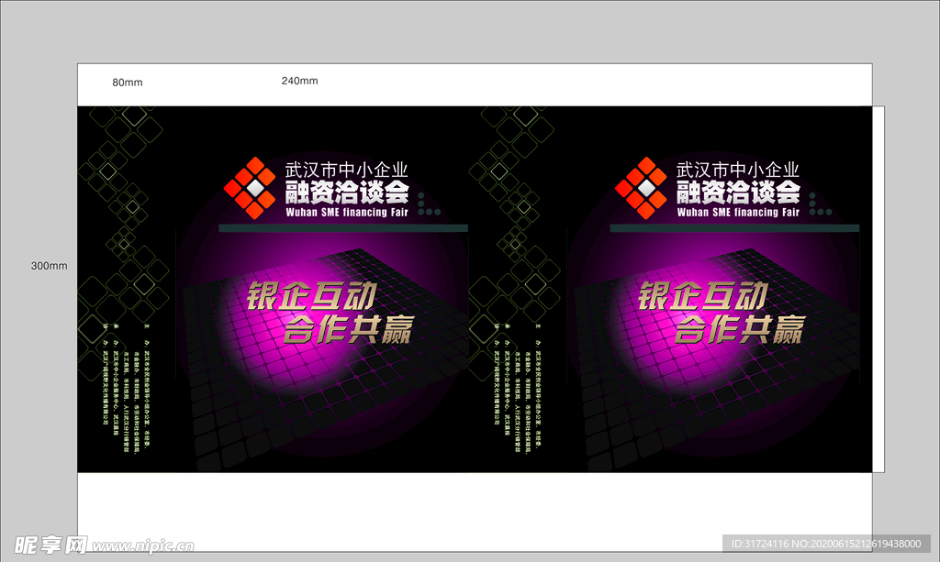Select the narrow white flap at the design's right edge
Viewport: 940px width, 562px height.
tap(878, 289)
